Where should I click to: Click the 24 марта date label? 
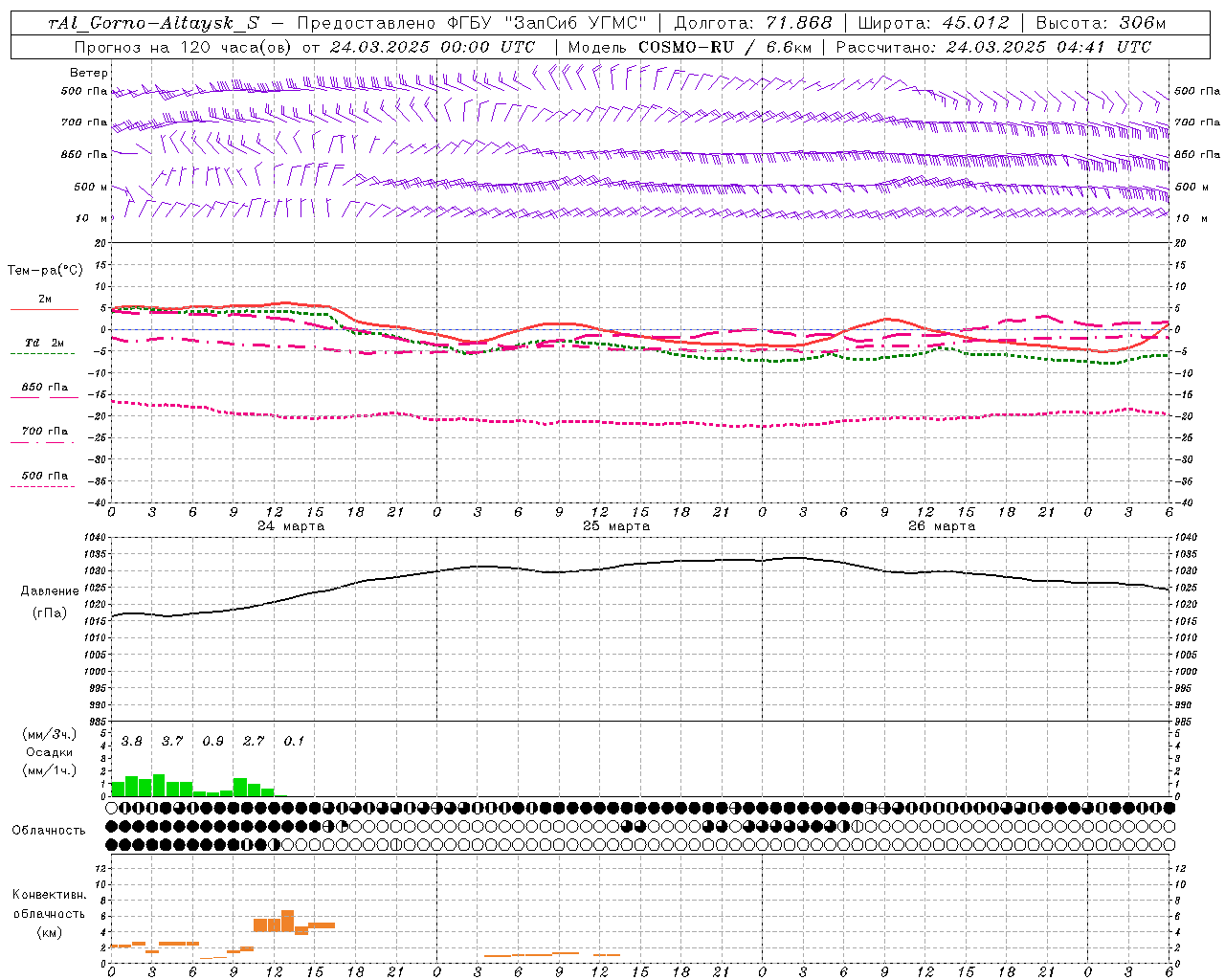pyautogui.click(x=291, y=526)
